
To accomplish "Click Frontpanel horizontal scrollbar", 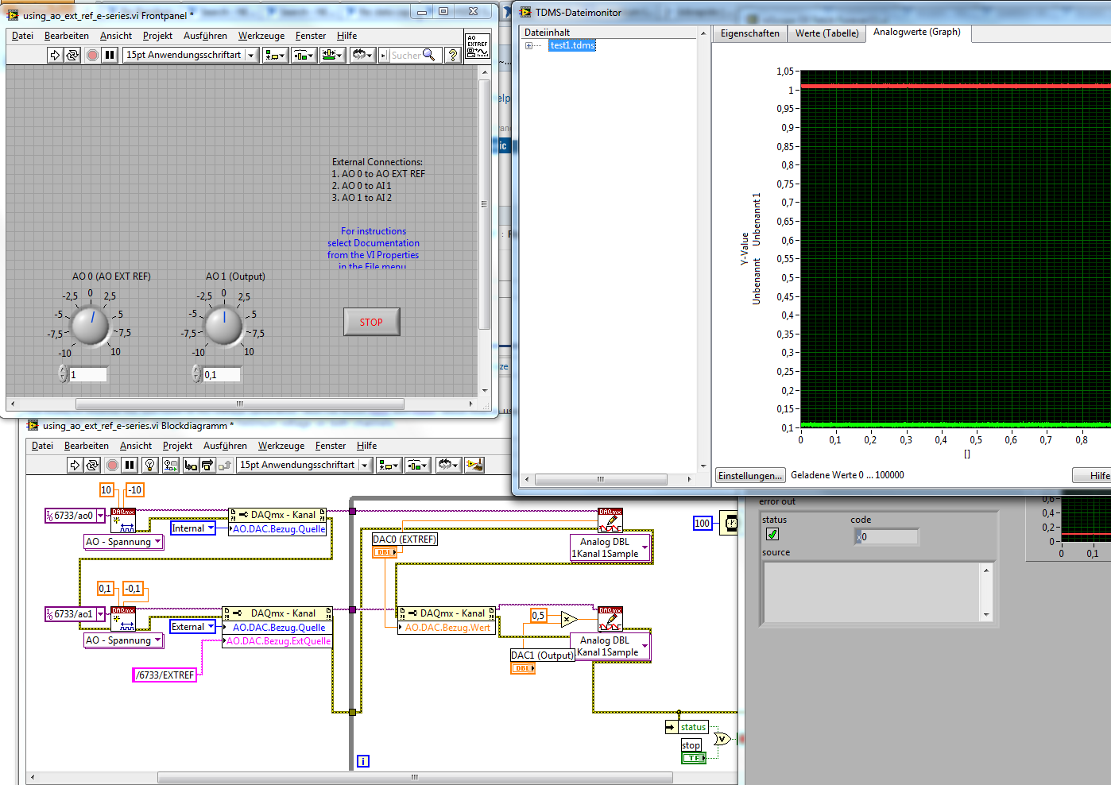I will point(240,404).
